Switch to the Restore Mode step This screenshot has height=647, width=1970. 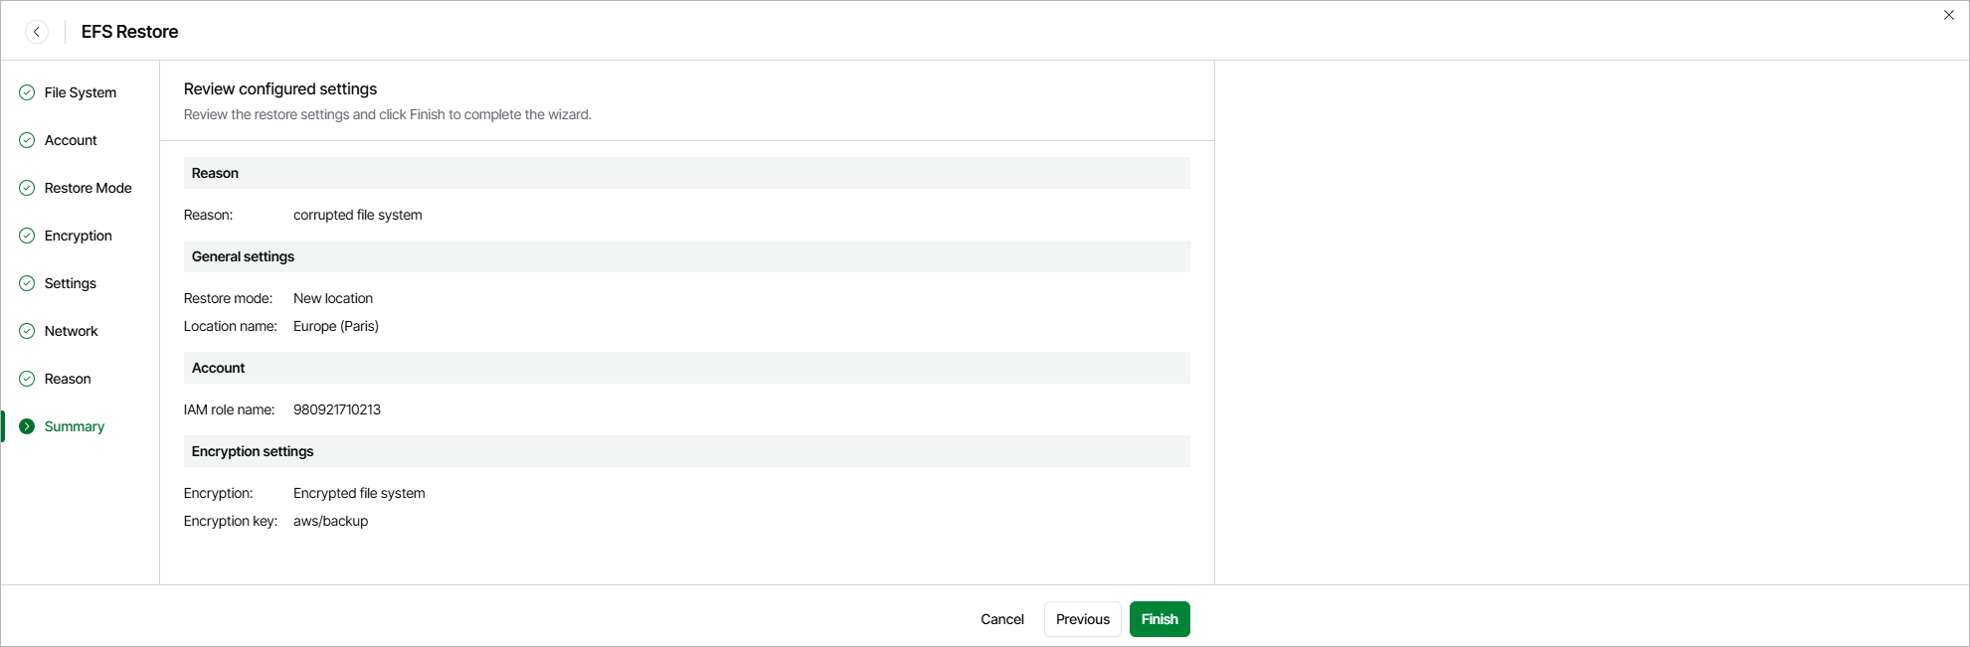[x=88, y=188]
